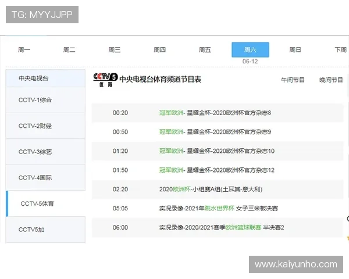This screenshot has height=279, width=349.
Task: Select the highlighted 周六 tab
Action: (250, 49)
